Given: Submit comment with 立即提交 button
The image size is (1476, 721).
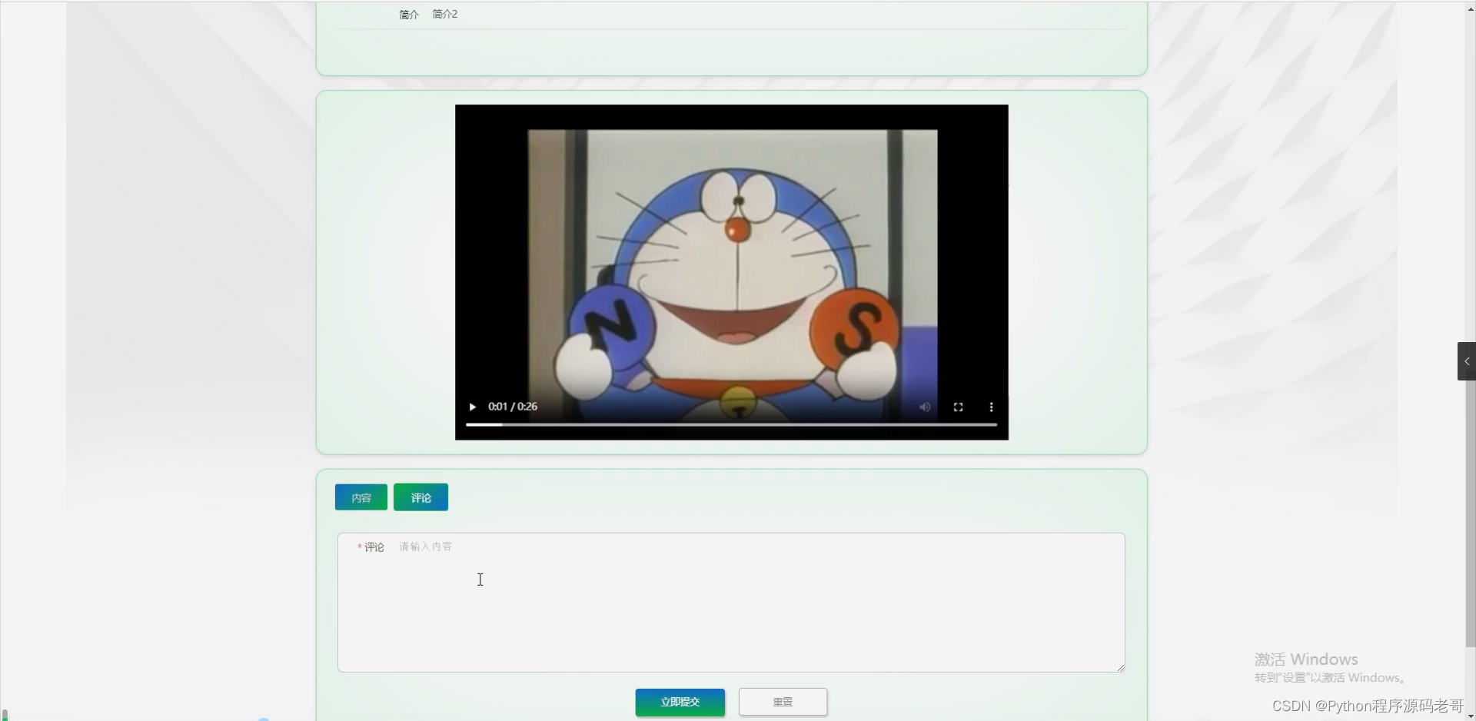Looking at the screenshot, I should tap(680, 702).
